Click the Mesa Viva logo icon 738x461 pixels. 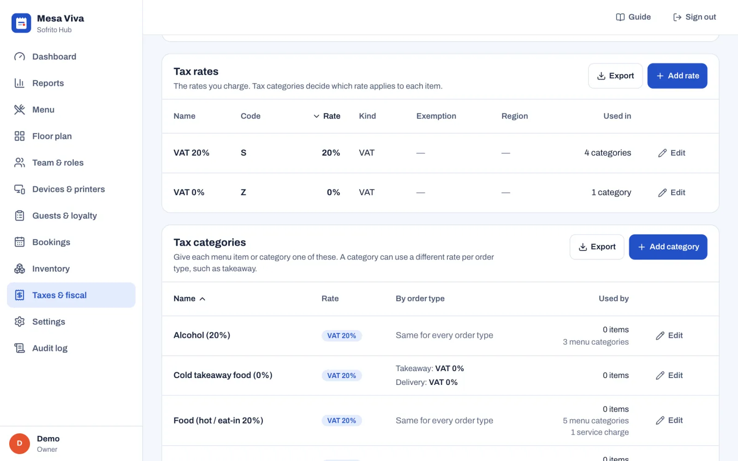21,23
